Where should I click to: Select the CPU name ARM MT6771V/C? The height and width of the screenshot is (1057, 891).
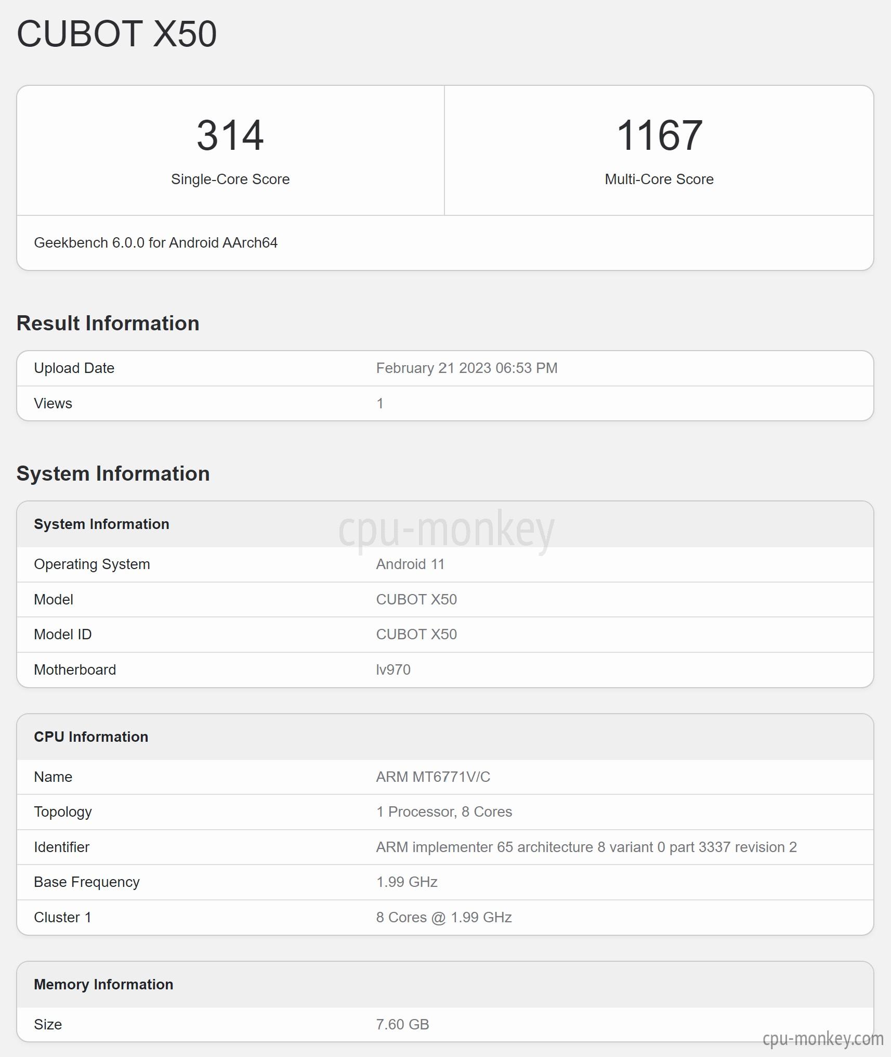[433, 777]
